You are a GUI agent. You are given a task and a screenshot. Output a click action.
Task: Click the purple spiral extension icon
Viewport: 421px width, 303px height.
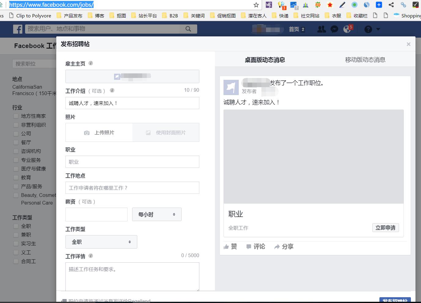(269, 5)
